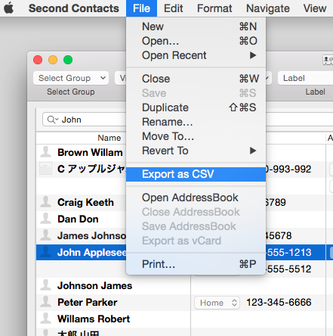Select Duplicate in the File menu
Viewport: 333px width, 336px height.
pos(196,107)
